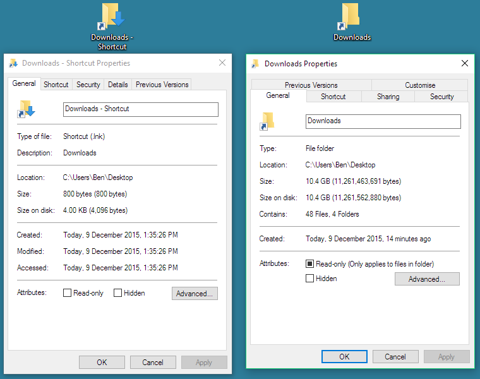Click the "48 Files, 4 Folders" value
This screenshot has width=480, height=379.
coord(332,214)
